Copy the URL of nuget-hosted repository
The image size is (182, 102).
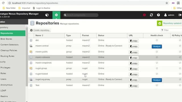tap(134, 74)
